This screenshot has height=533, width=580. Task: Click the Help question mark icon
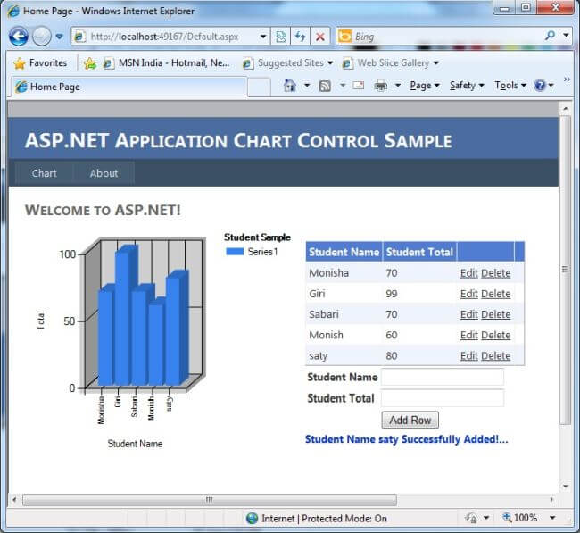click(x=540, y=86)
